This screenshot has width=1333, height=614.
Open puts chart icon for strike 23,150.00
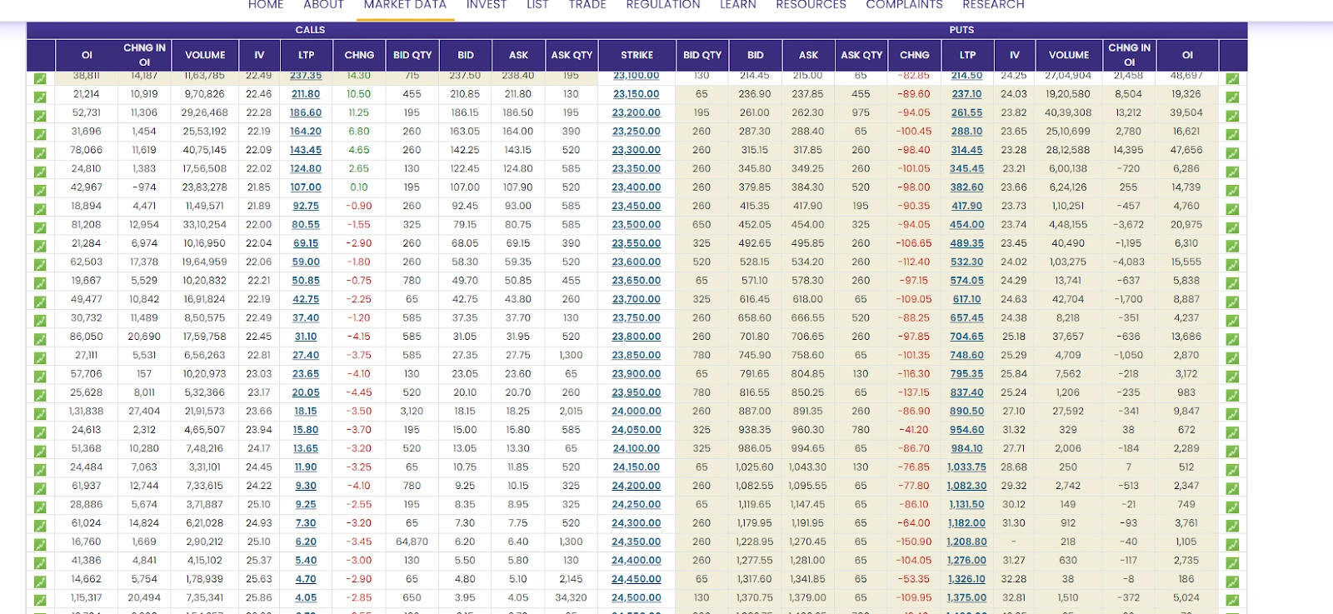coord(1232,97)
